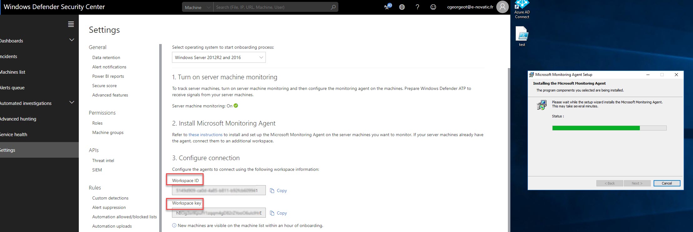The height and width of the screenshot is (232, 693).
Task: Toggle the hamburger navigation menu
Action: (x=71, y=24)
